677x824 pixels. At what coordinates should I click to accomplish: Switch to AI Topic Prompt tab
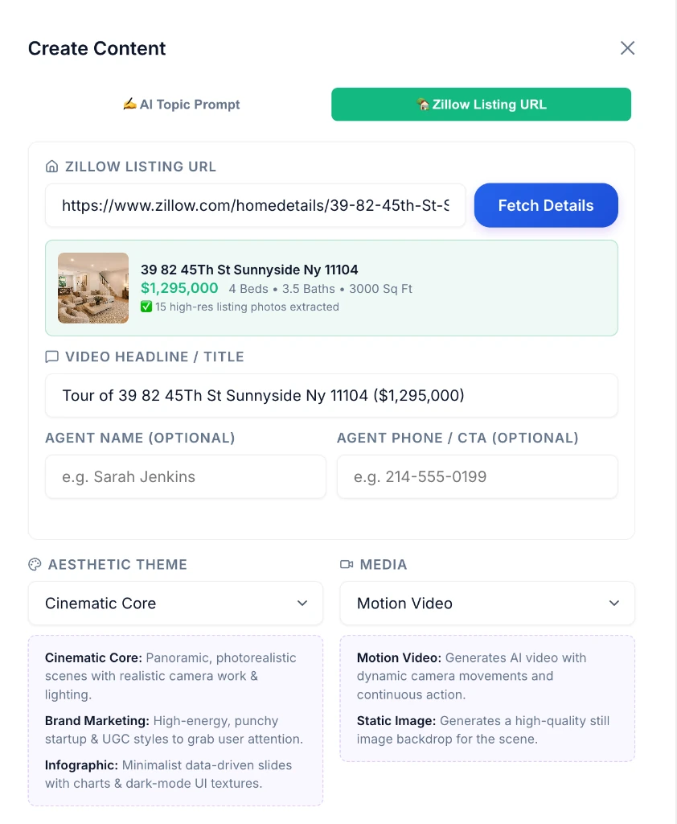[181, 104]
